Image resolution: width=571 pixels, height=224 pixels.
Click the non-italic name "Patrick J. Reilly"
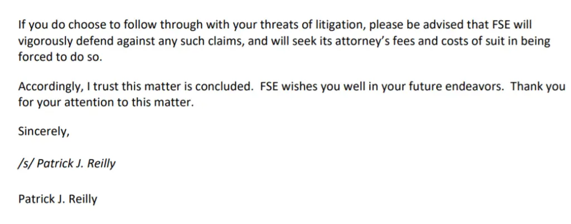point(58,199)
